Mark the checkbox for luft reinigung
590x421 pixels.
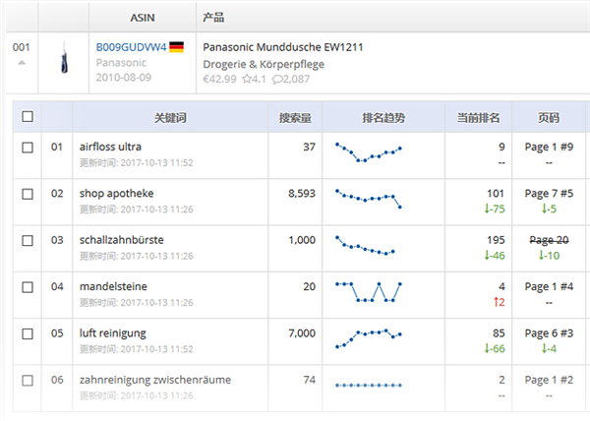pyautogui.click(x=28, y=333)
